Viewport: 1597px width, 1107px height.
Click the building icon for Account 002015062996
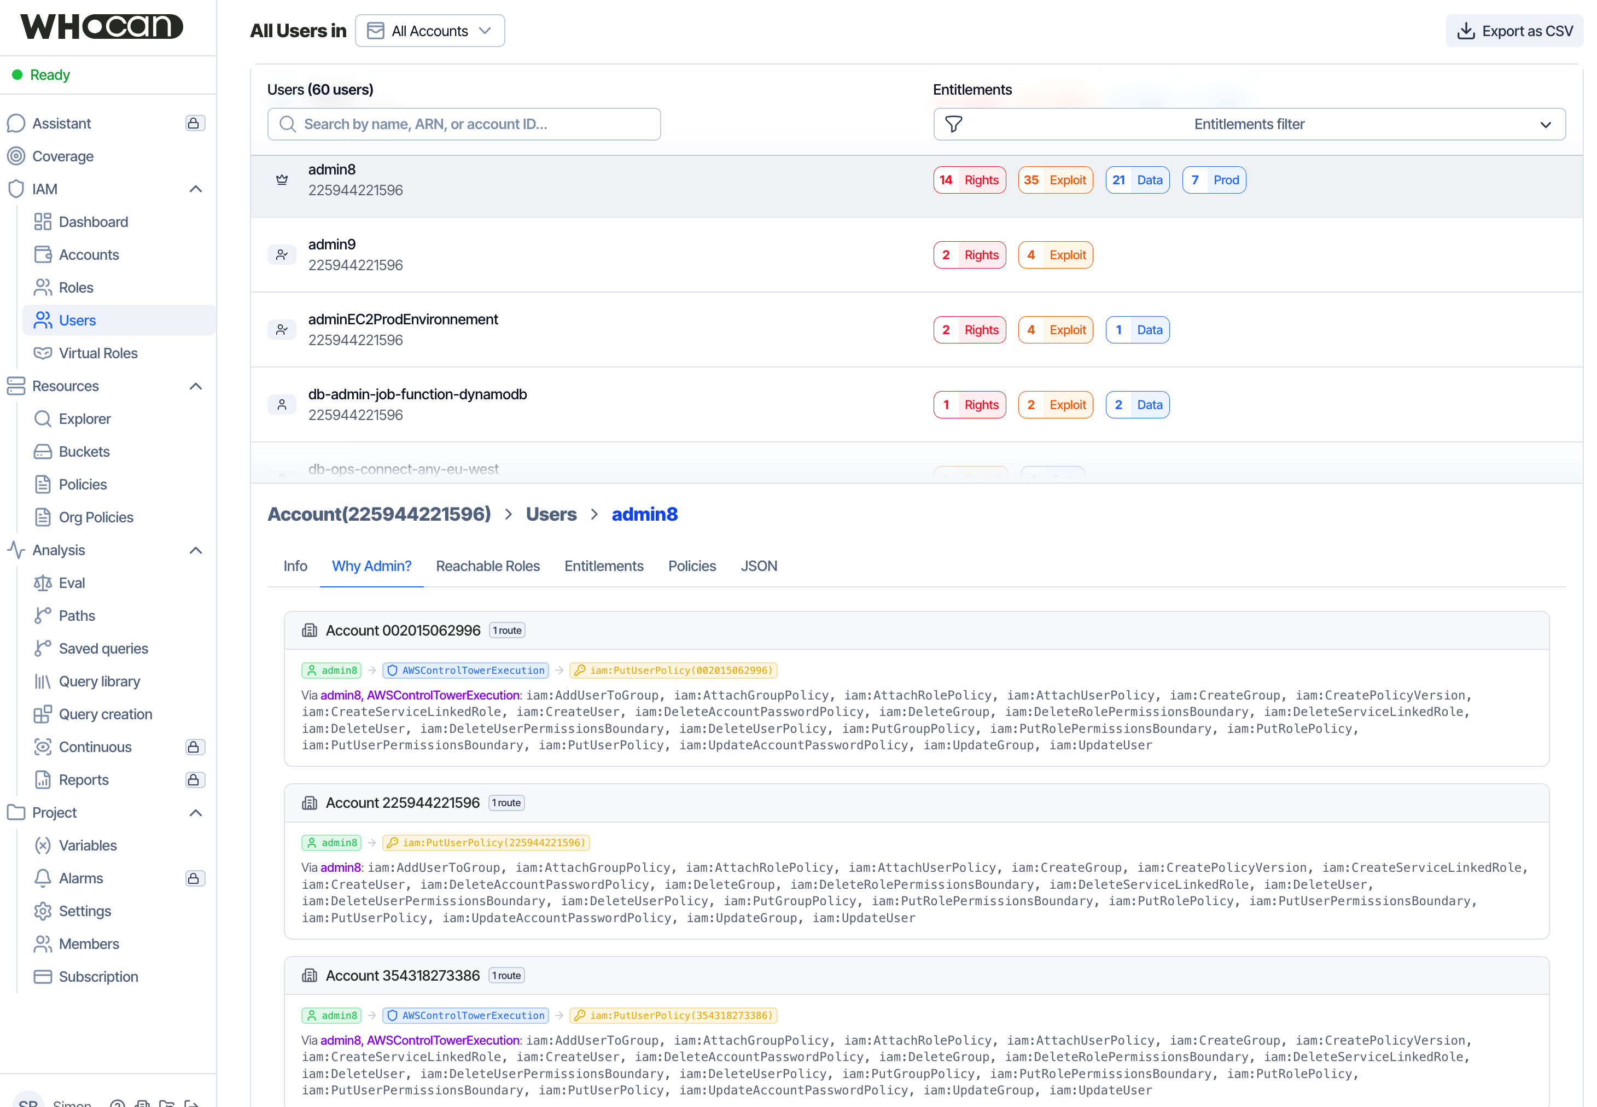tap(309, 631)
